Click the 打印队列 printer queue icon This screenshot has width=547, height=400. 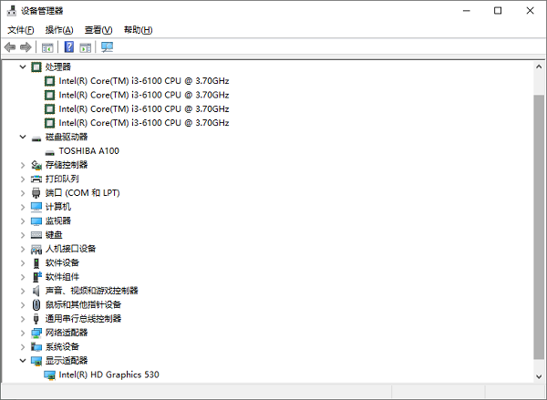(36, 179)
